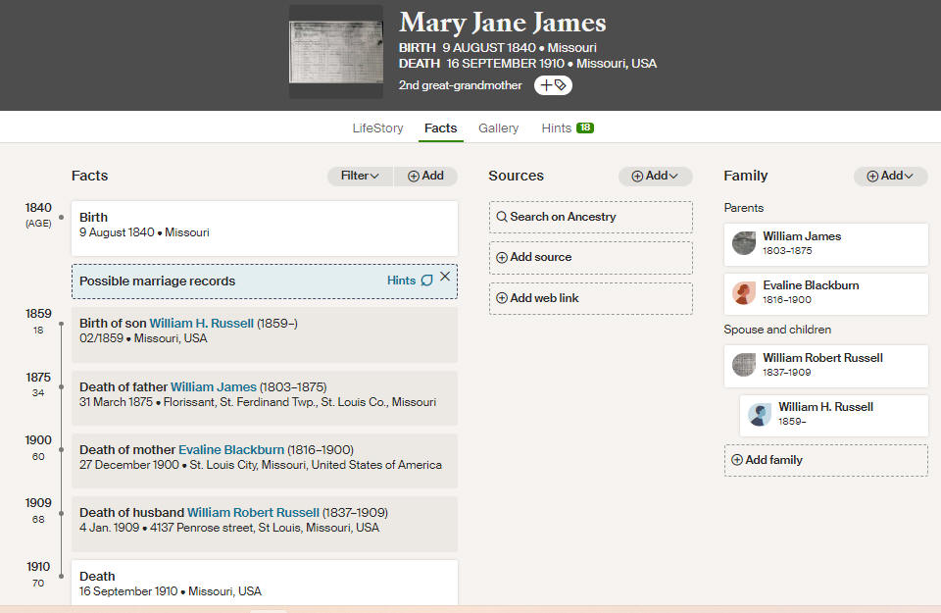Open the profile photo thumbnail of Mary Jane James

click(x=336, y=52)
